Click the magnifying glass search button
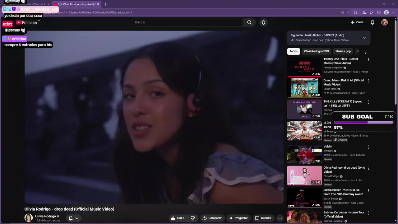 [x=249, y=22]
